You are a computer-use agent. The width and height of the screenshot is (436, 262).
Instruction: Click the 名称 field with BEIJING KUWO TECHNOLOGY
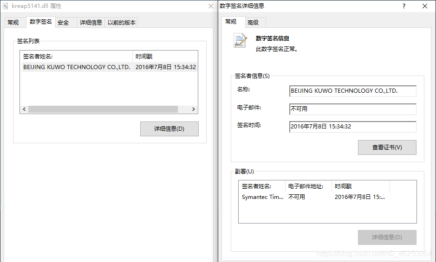[352, 91]
